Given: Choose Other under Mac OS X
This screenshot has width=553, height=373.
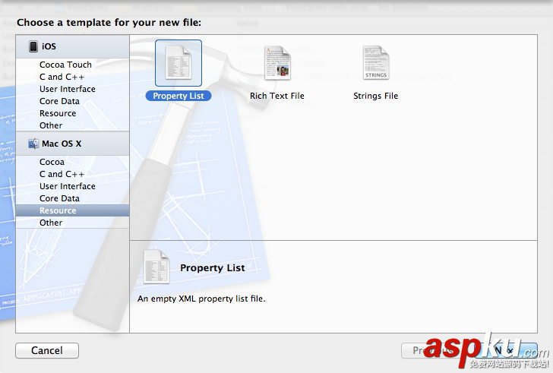Looking at the screenshot, I should (51, 223).
